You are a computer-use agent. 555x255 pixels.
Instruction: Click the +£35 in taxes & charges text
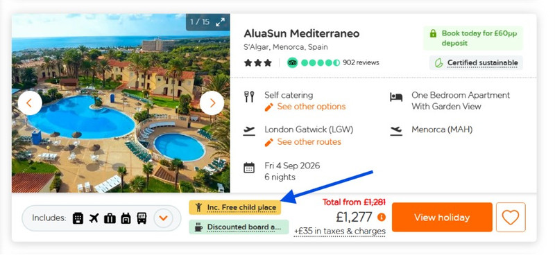pyautogui.click(x=340, y=231)
